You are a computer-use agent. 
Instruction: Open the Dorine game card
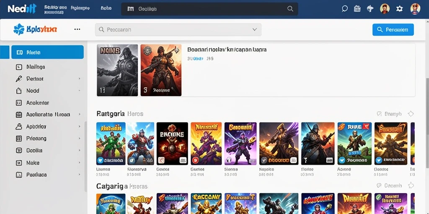click(318, 144)
